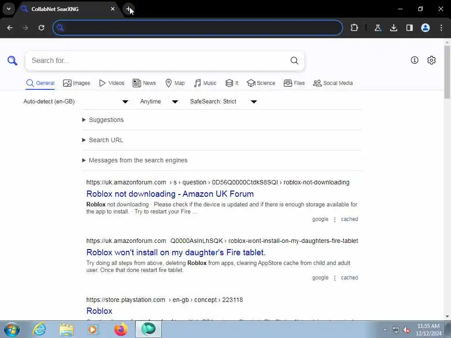Open the Chrome Labs flask icon
Image resolution: width=451 pixels, height=338 pixels.
[x=377, y=28]
